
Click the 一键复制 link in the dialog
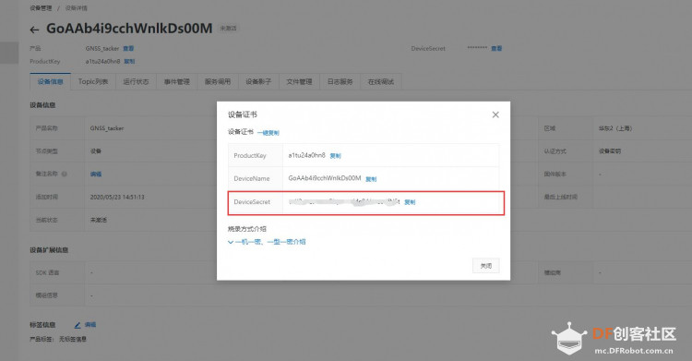[268, 133]
